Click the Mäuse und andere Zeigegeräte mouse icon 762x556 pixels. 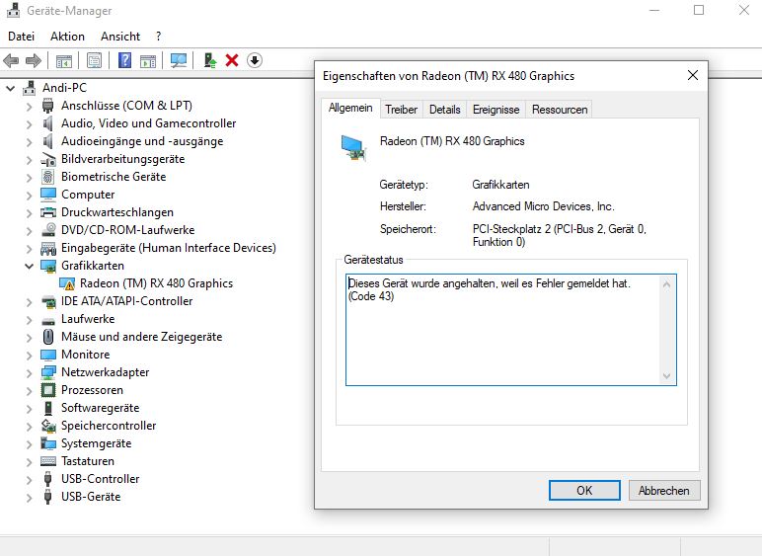coord(48,337)
